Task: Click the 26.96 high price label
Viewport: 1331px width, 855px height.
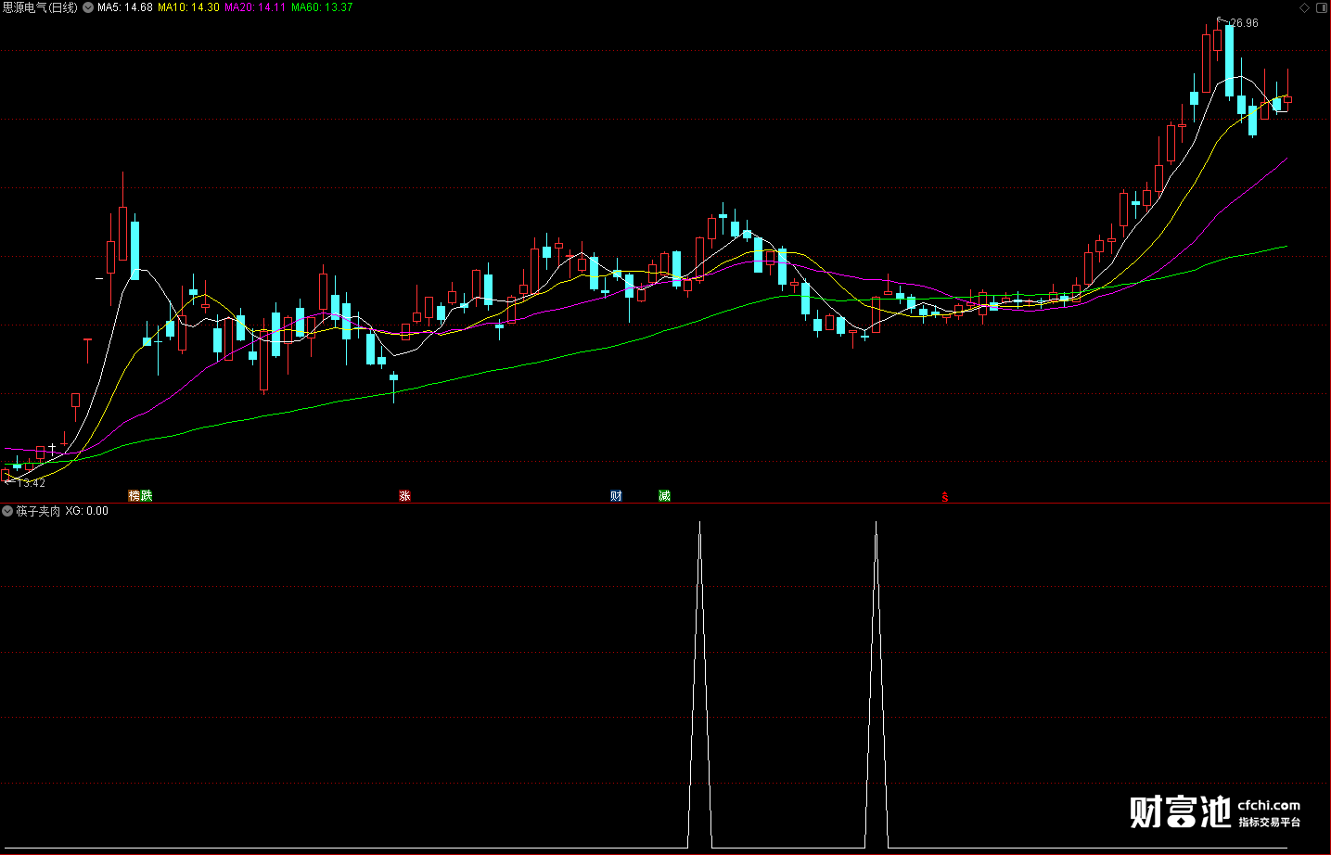Action: click(1244, 23)
